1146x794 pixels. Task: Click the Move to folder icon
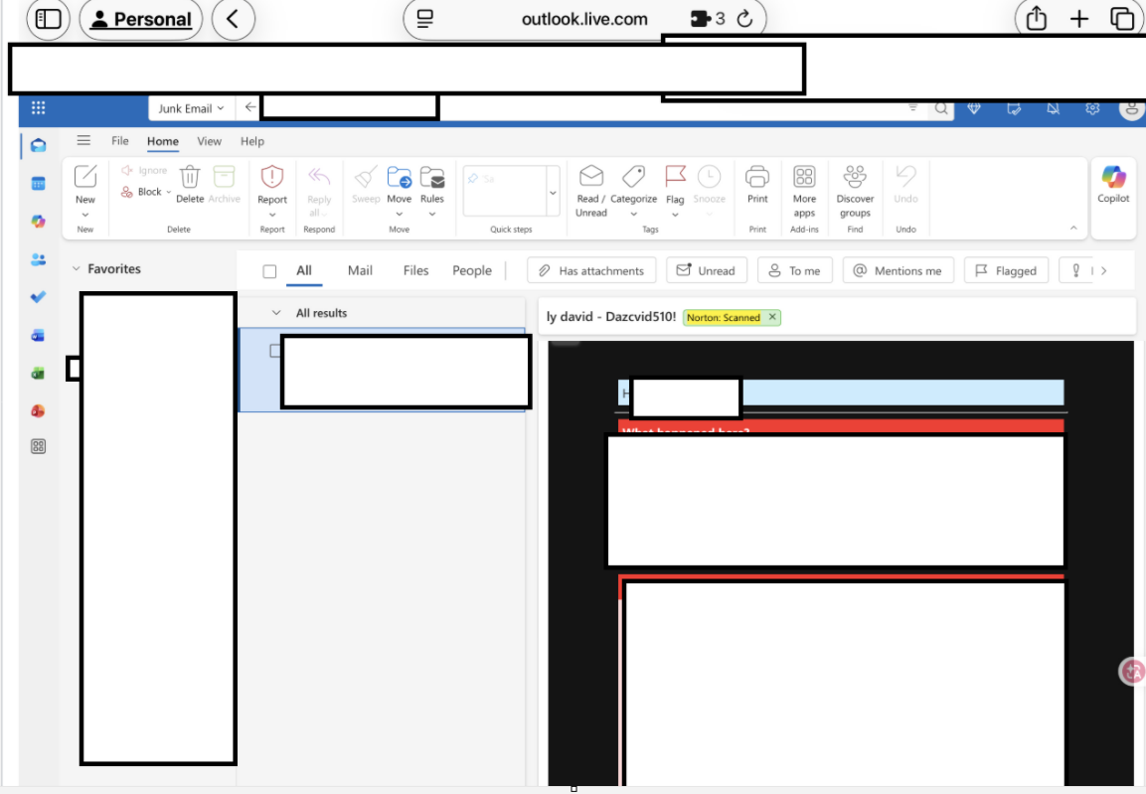pos(399,177)
